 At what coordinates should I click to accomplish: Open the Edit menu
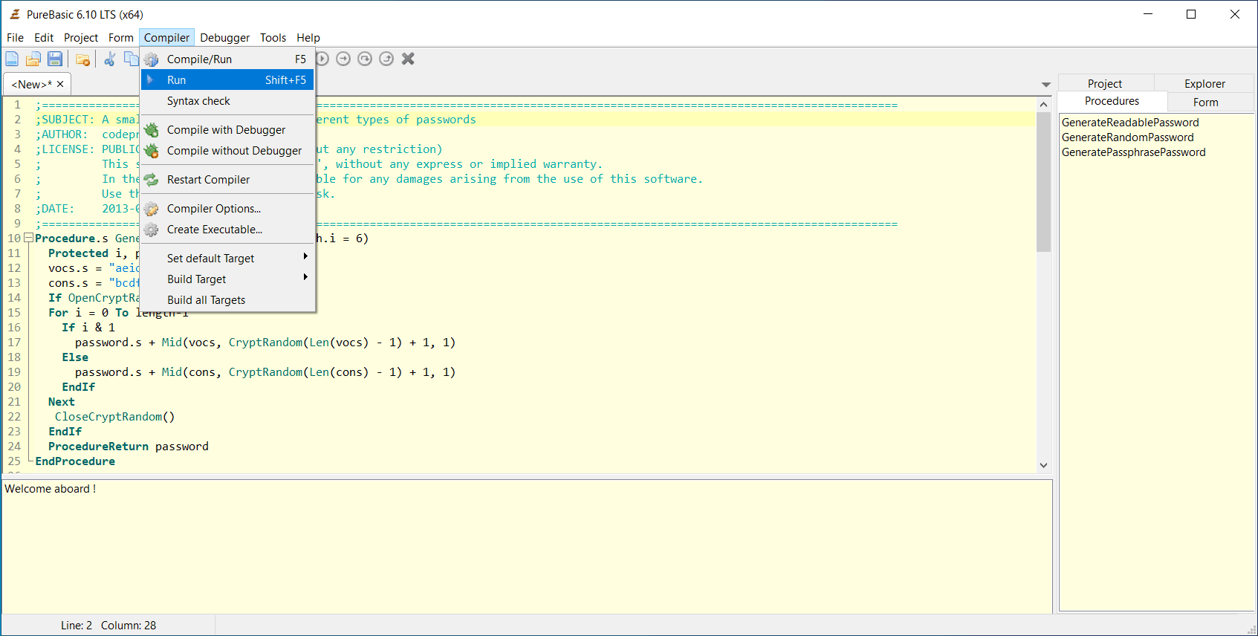pyautogui.click(x=44, y=37)
